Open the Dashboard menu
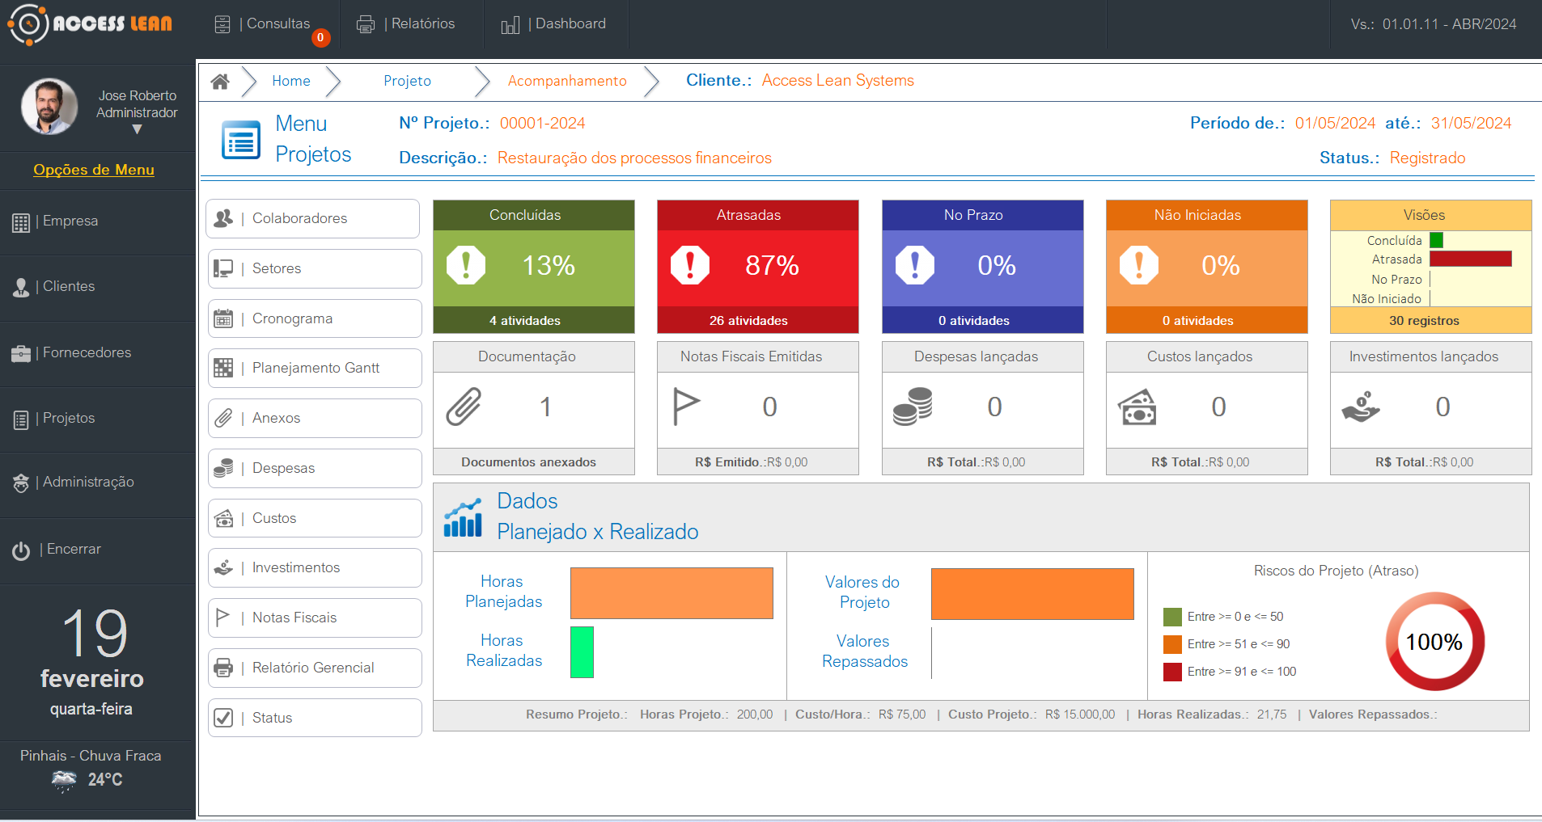 click(x=570, y=24)
